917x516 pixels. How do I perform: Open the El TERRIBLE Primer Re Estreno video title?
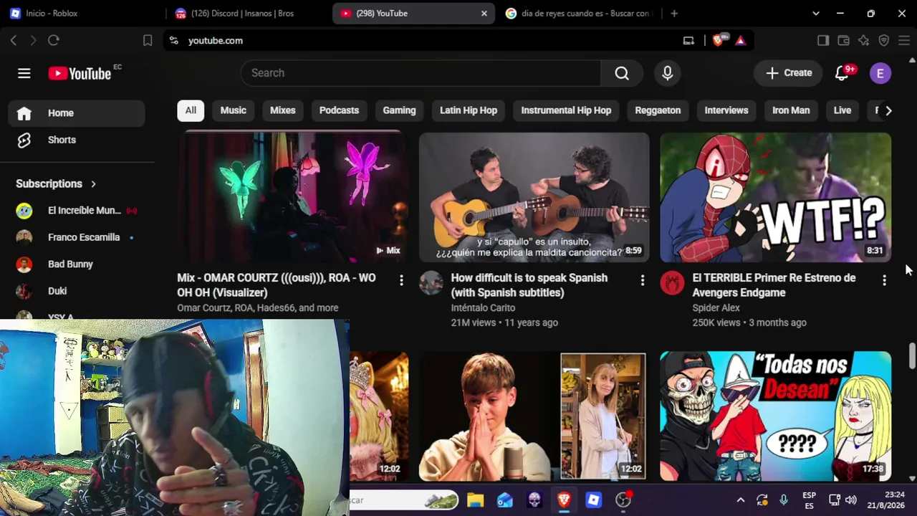pyautogui.click(x=774, y=285)
